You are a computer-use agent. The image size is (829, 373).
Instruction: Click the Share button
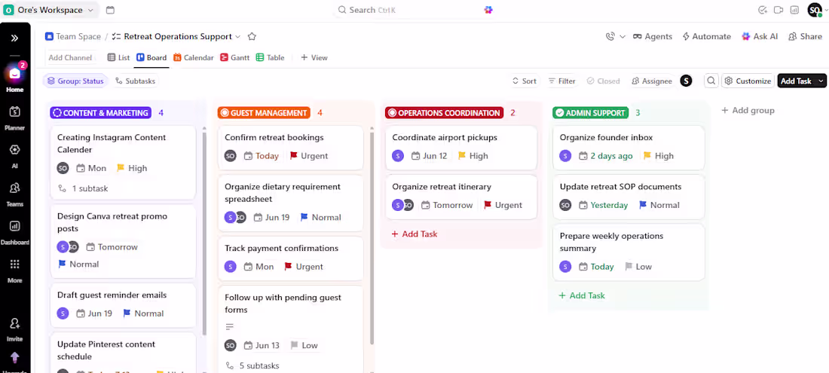pyautogui.click(x=805, y=36)
